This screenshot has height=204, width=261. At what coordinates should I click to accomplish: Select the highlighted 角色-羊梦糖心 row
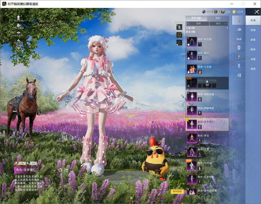tap(207, 124)
